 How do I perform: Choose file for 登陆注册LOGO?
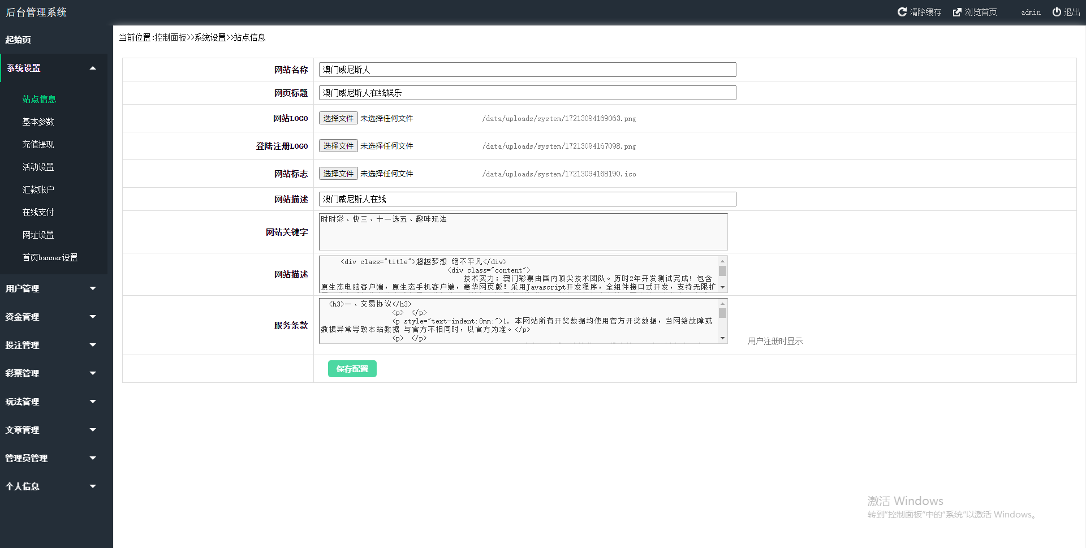point(338,146)
